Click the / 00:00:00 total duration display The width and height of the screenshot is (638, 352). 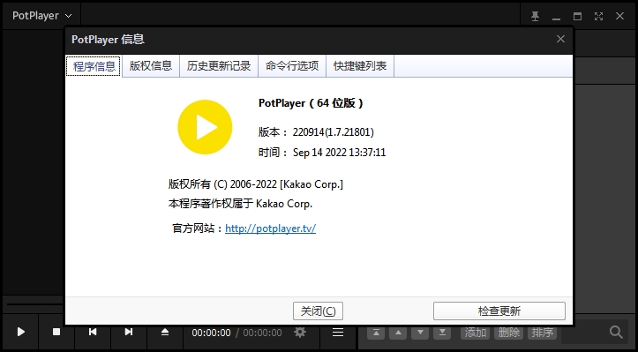[x=259, y=333]
